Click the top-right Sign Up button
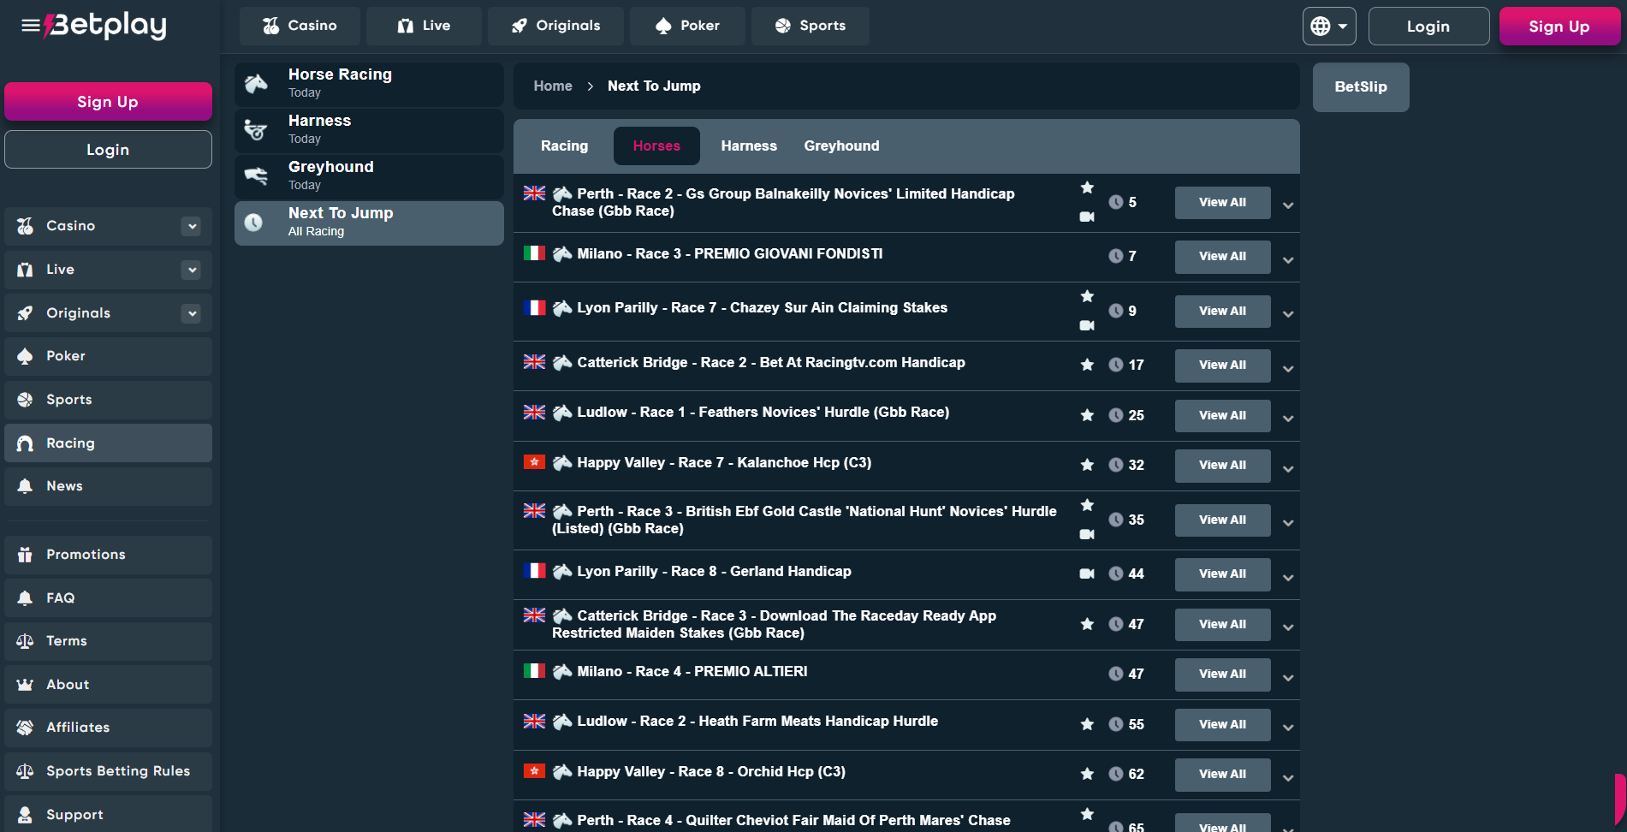 (x=1559, y=26)
